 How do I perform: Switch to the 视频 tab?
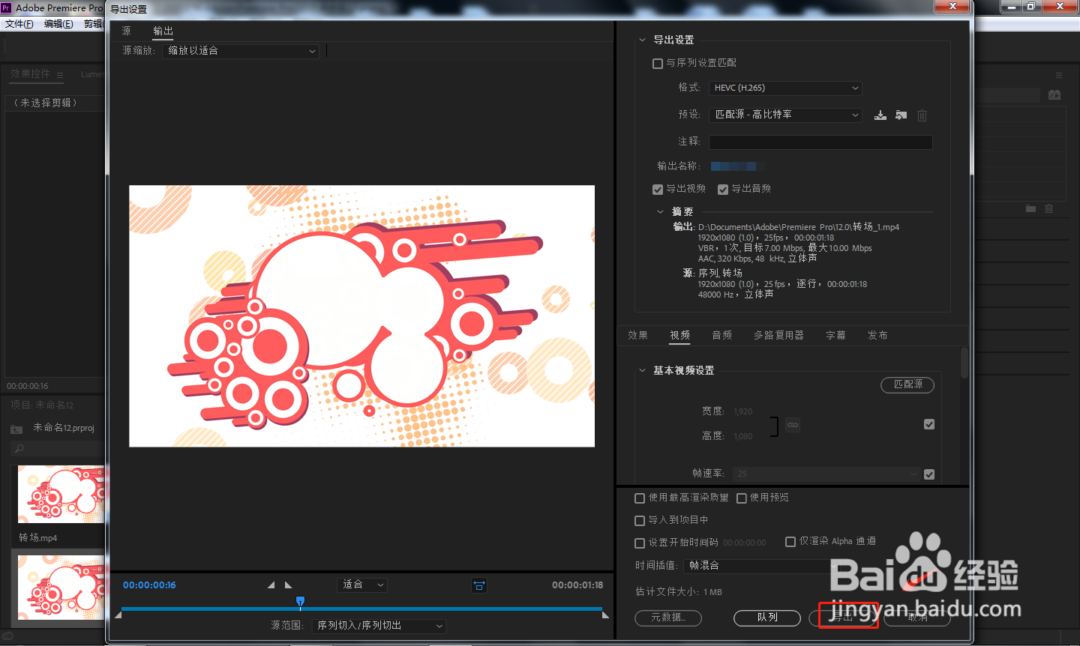[679, 335]
